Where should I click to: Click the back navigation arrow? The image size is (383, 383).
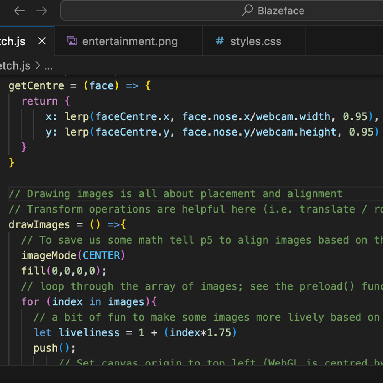[x=19, y=11]
